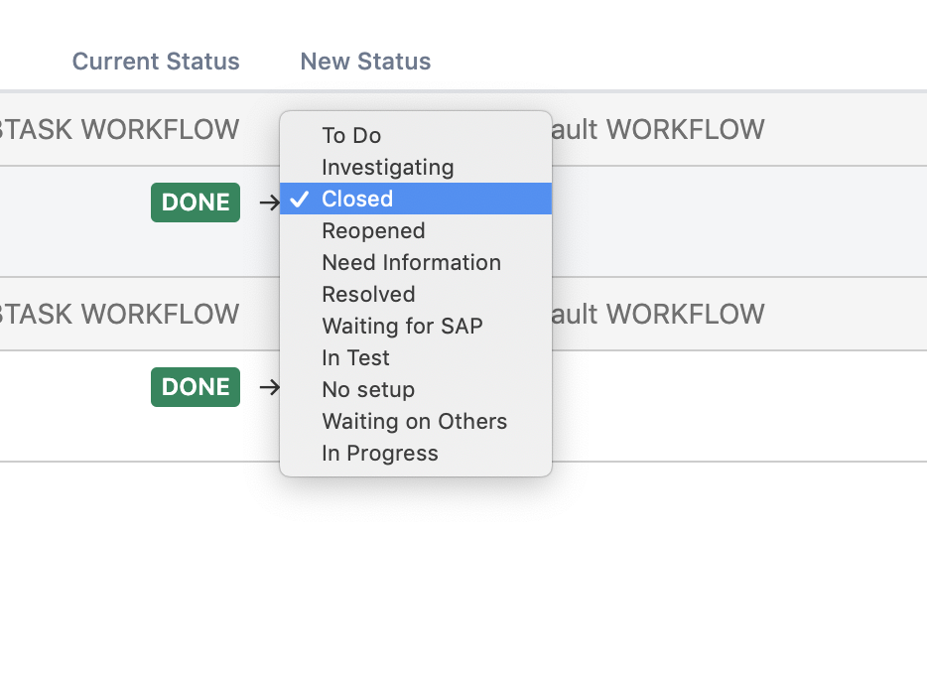Choose 'Waiting for SAP' option

[x=416, y=326]
